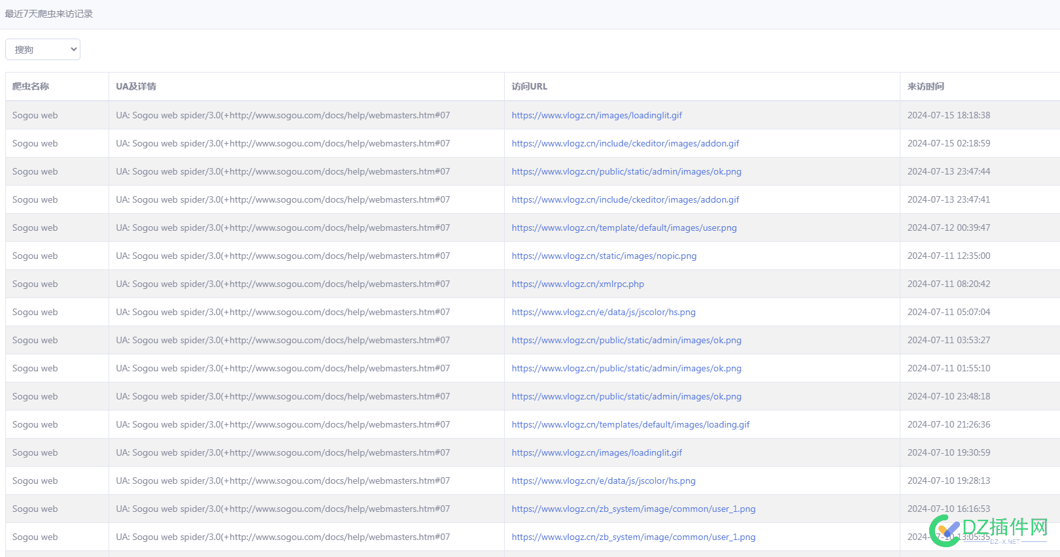Select timestamp 2024-07-11 08:20:42
The height and width of the screenshot is (557, 1060).
[x=949, y=284]
